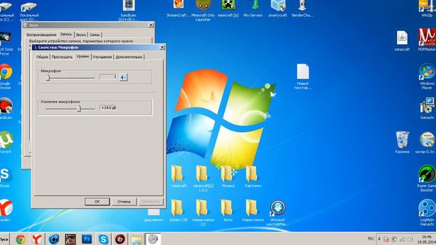Select the smartycraft desktop icon
The image size is (436, 245).
pos(278,9)
